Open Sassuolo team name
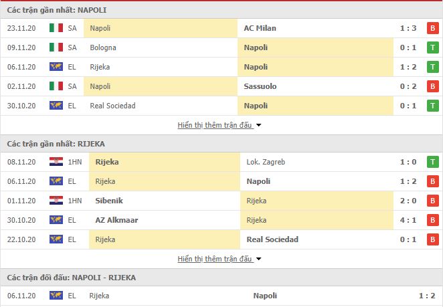The width and height of the screenshot is (443, 307). coord(260,86)
